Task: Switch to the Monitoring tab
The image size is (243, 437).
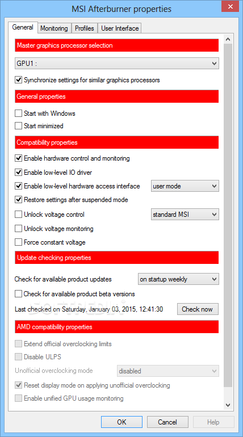Action: [x=55, y=28]
